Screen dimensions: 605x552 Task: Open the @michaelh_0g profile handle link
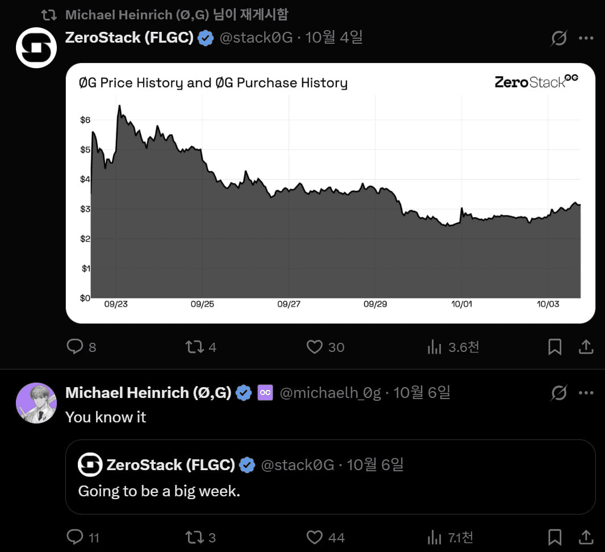(x=330, y=393)
